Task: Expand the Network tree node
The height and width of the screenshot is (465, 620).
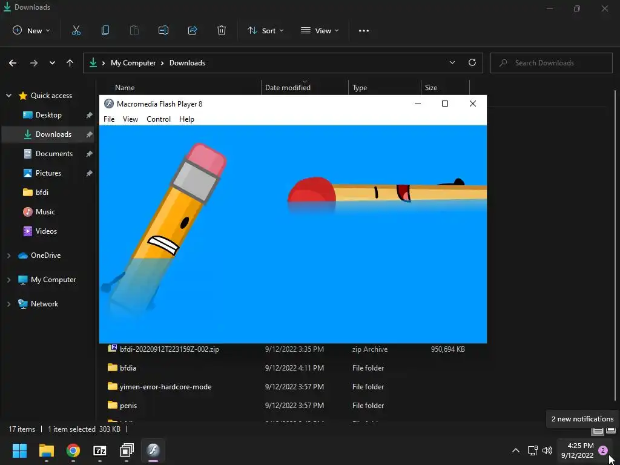Action: tap(8, 304)
